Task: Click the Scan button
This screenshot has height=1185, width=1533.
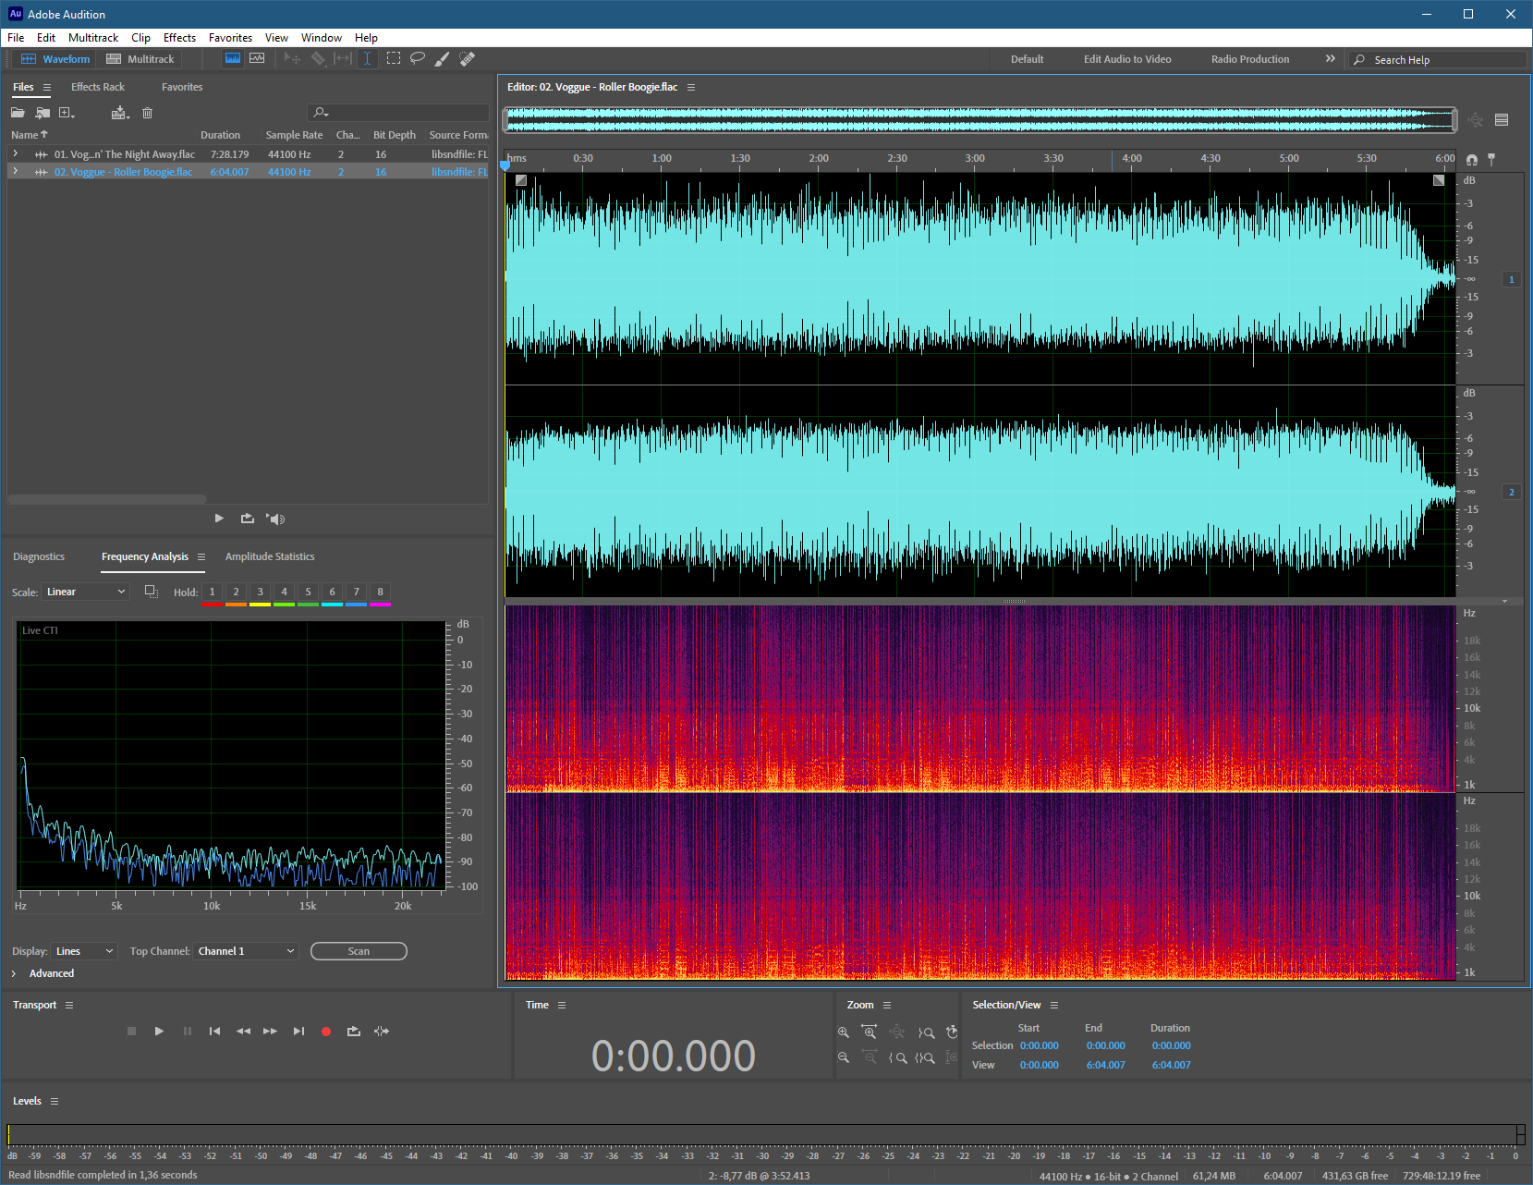Action: (359, 951)
